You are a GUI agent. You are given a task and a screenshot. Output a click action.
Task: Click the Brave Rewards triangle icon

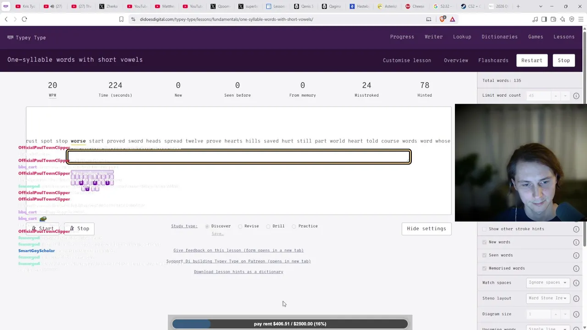tap(452, 19)
